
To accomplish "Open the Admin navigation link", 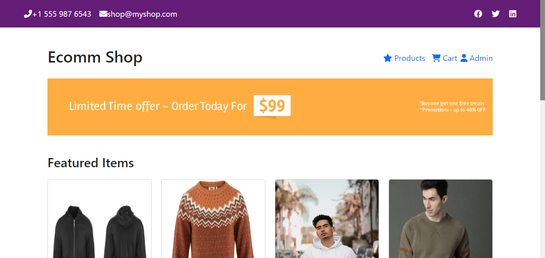I will (x=481, y=58).
